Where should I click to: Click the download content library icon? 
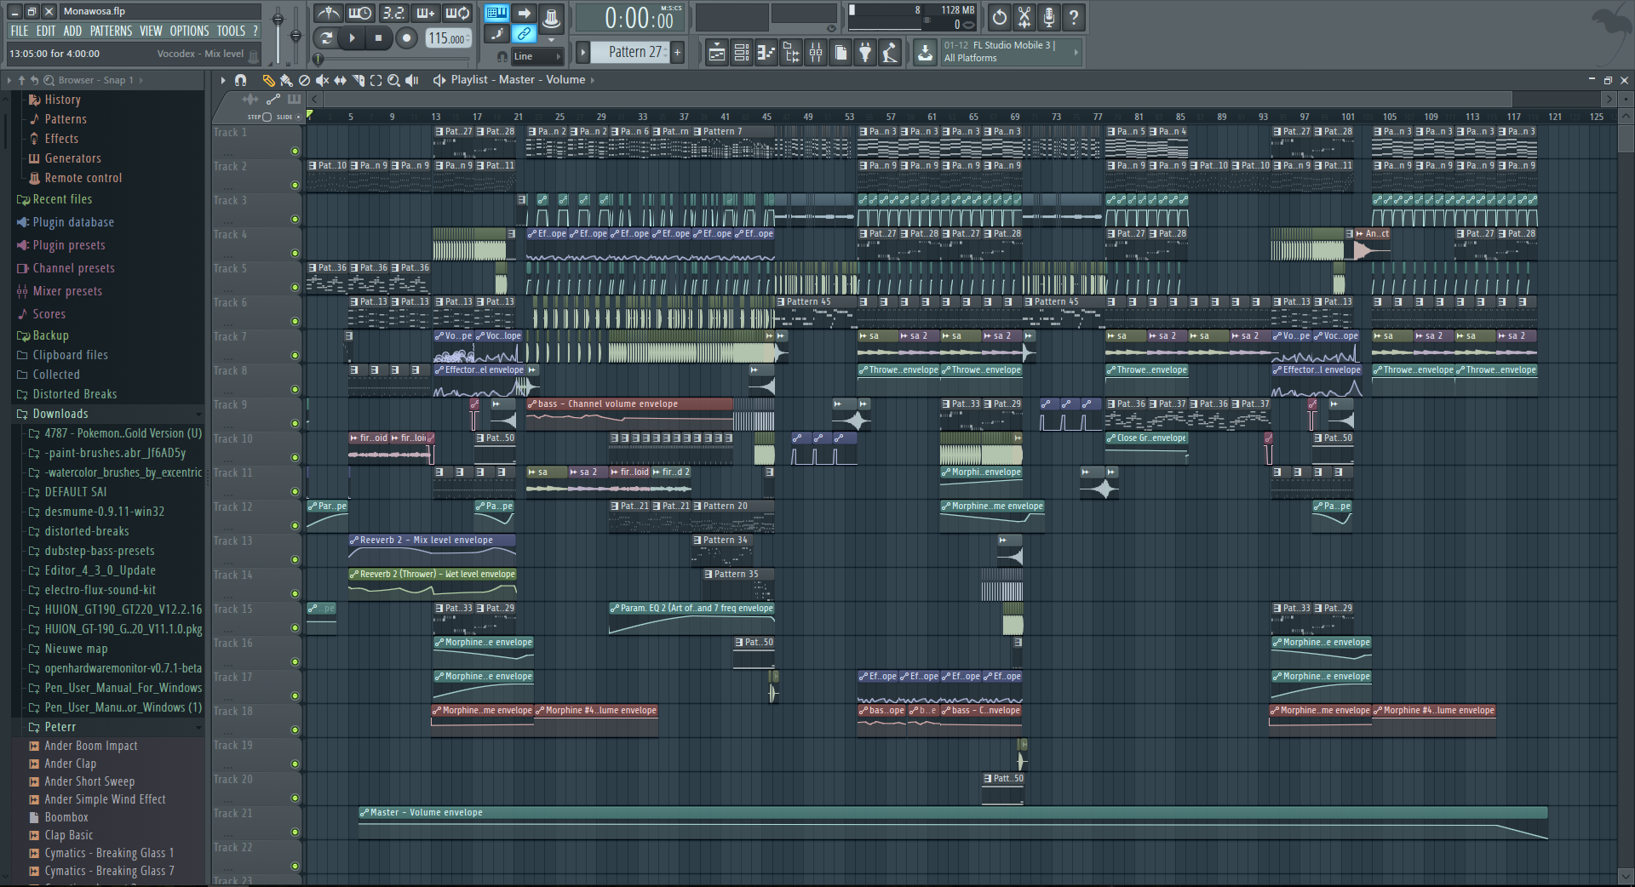tap(925, 53)
